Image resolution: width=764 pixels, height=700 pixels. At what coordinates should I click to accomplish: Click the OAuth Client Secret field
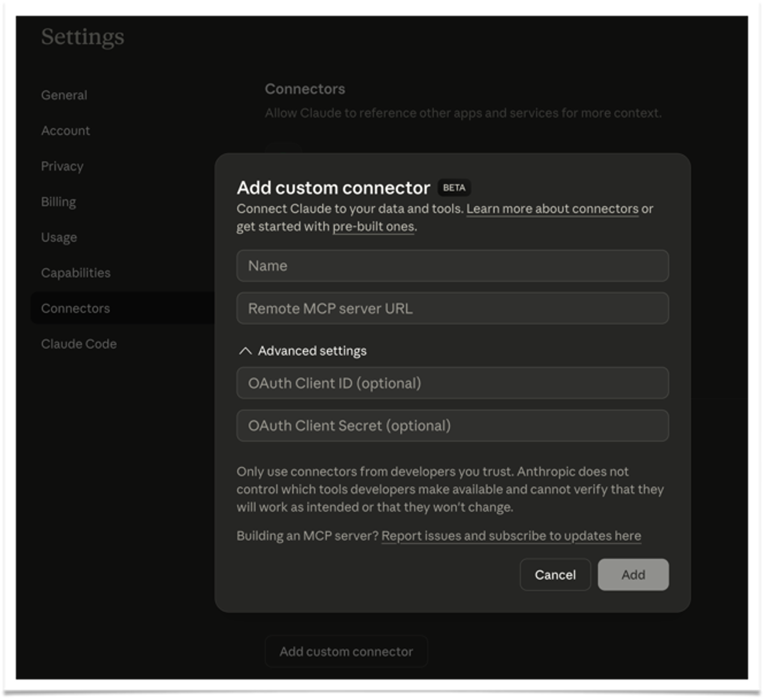pyautogui.click(x=452, y=425)
